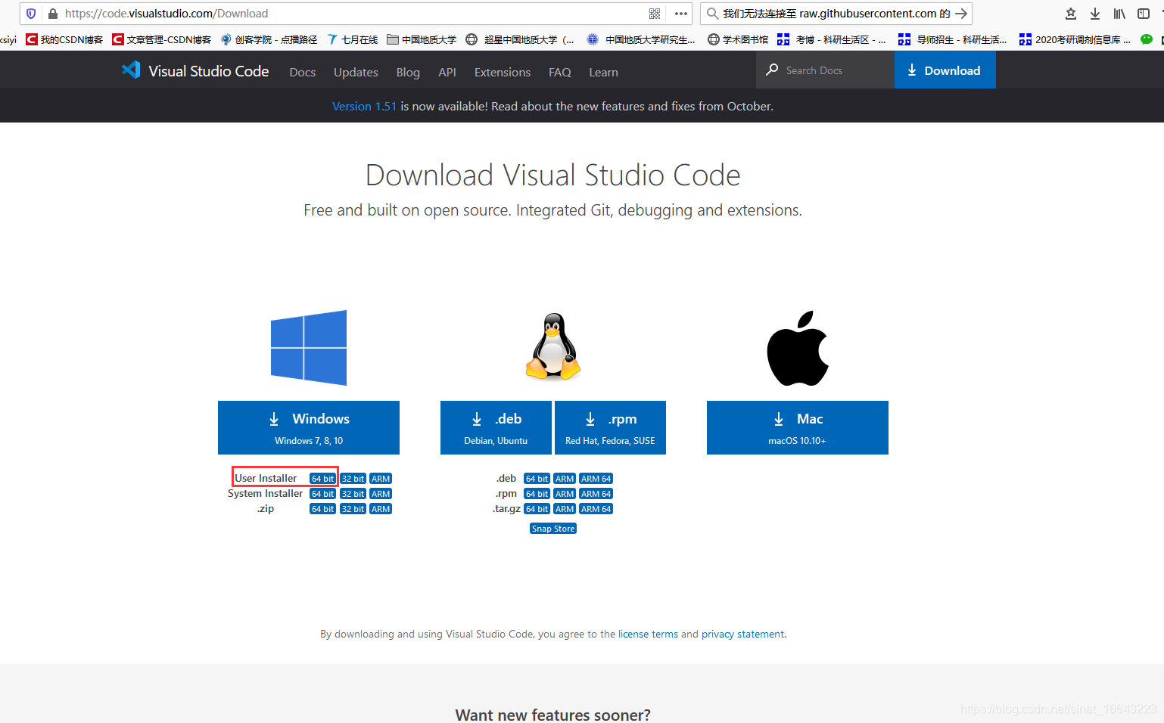Open the 创客学院 - 点播路径 bookmark
This screenshot has height=723, width=1164.
click(269, 39)
